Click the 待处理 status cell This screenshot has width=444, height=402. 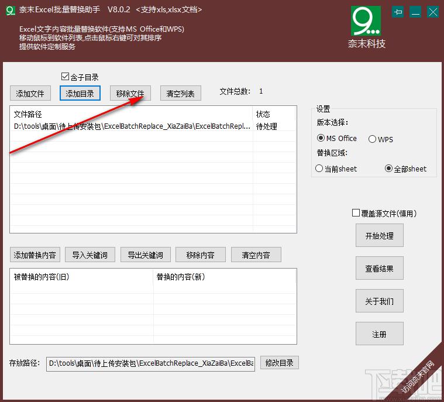click(x=266, y=126)
